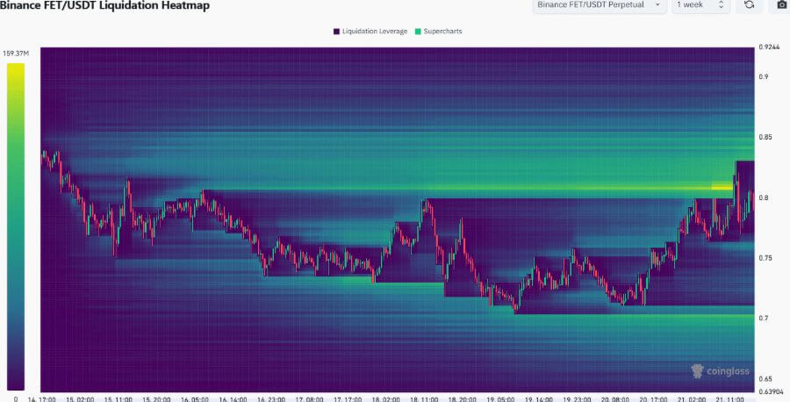790x402 pixels.
Task: Select the 0.7 price axis label
Action: [x=764, y=319]
